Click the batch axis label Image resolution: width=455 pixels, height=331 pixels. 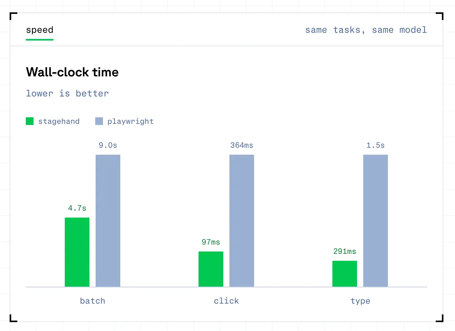point(93,301)
